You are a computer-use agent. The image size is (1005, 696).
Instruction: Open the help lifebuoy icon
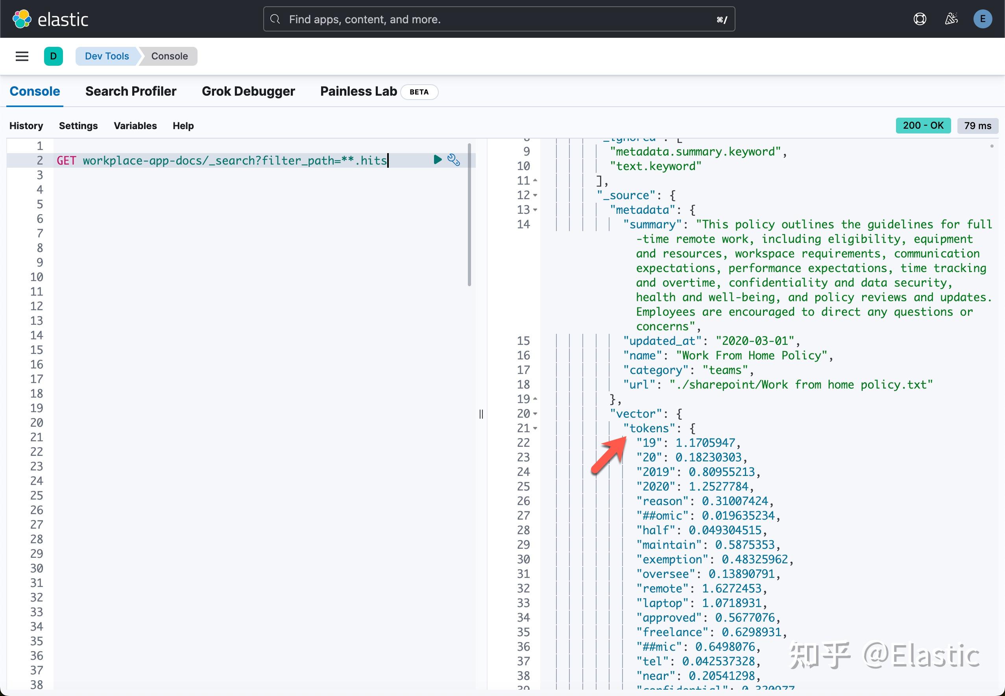point(920,19)
